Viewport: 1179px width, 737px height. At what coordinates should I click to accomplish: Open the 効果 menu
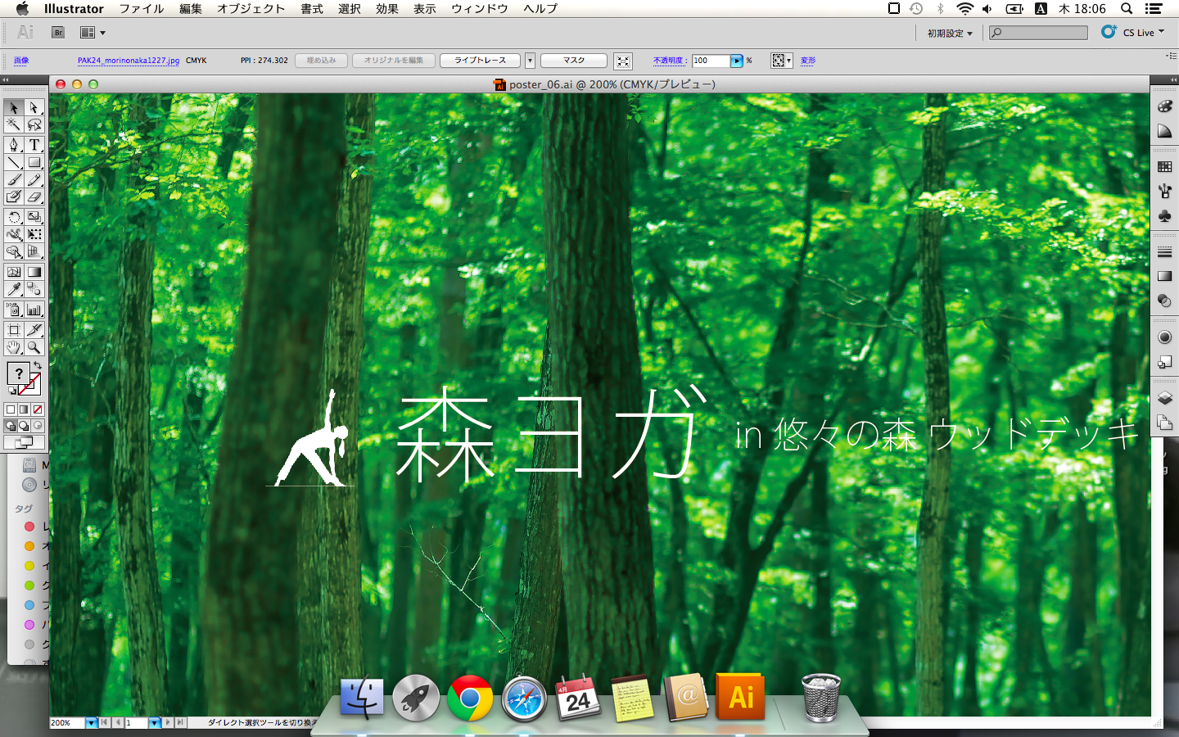(387, 9)
